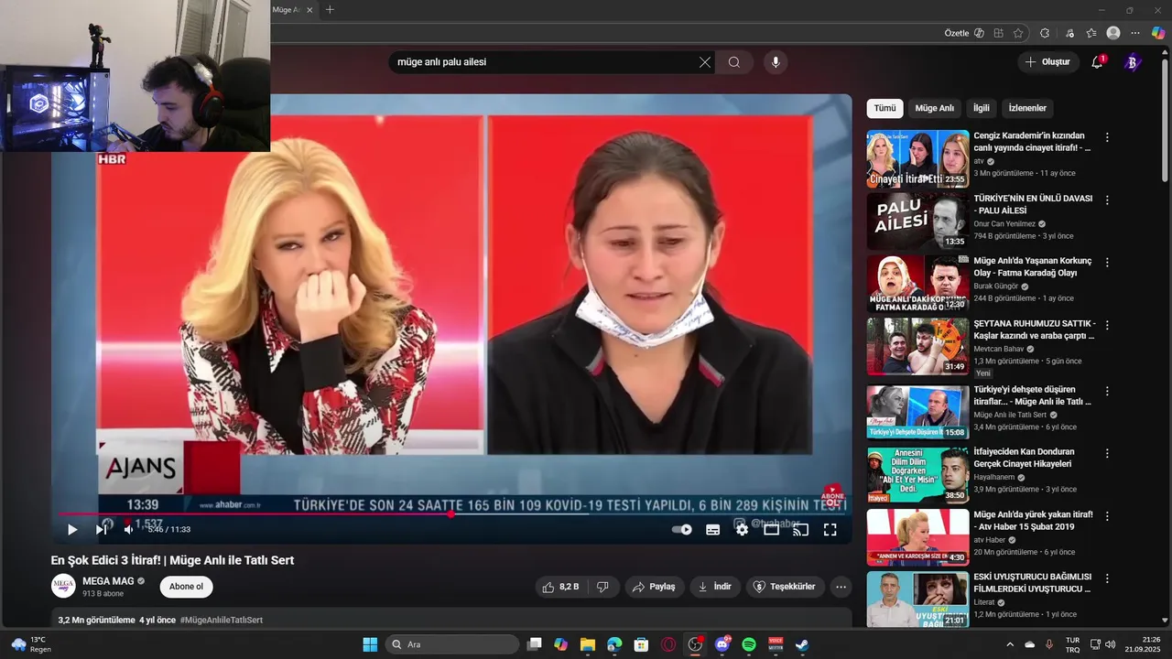Open the browser profile avatar

point(1113,33)
